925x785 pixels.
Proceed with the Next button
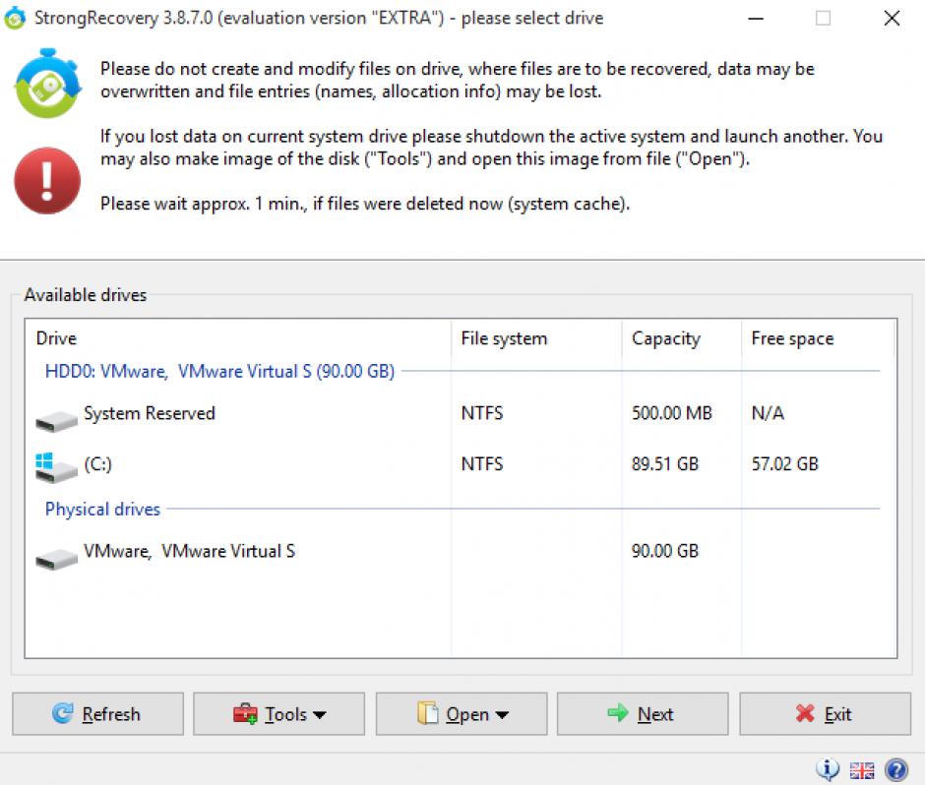tap(643, 713)
